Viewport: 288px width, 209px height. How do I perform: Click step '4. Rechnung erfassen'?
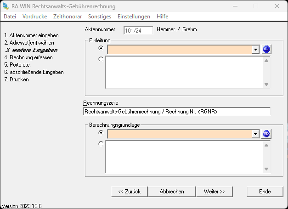click(x=28, y=57)
